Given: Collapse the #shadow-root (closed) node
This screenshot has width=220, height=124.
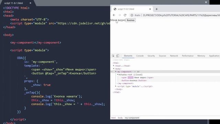Looking at the screenshot, I should (118, 75).
